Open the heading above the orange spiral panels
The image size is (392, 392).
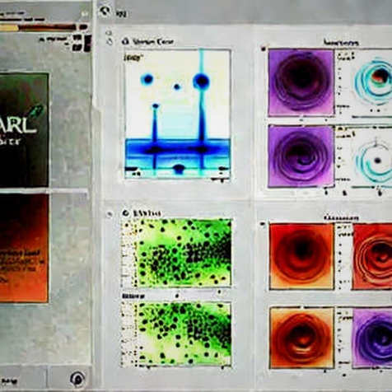click(x=341, y=218)
